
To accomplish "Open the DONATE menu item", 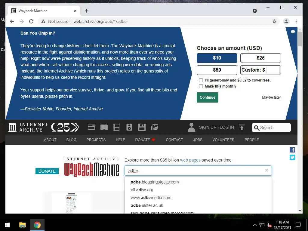I will [145, 140].
